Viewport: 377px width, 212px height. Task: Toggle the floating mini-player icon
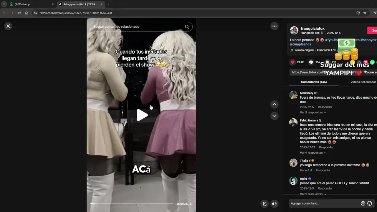[265, 204]
